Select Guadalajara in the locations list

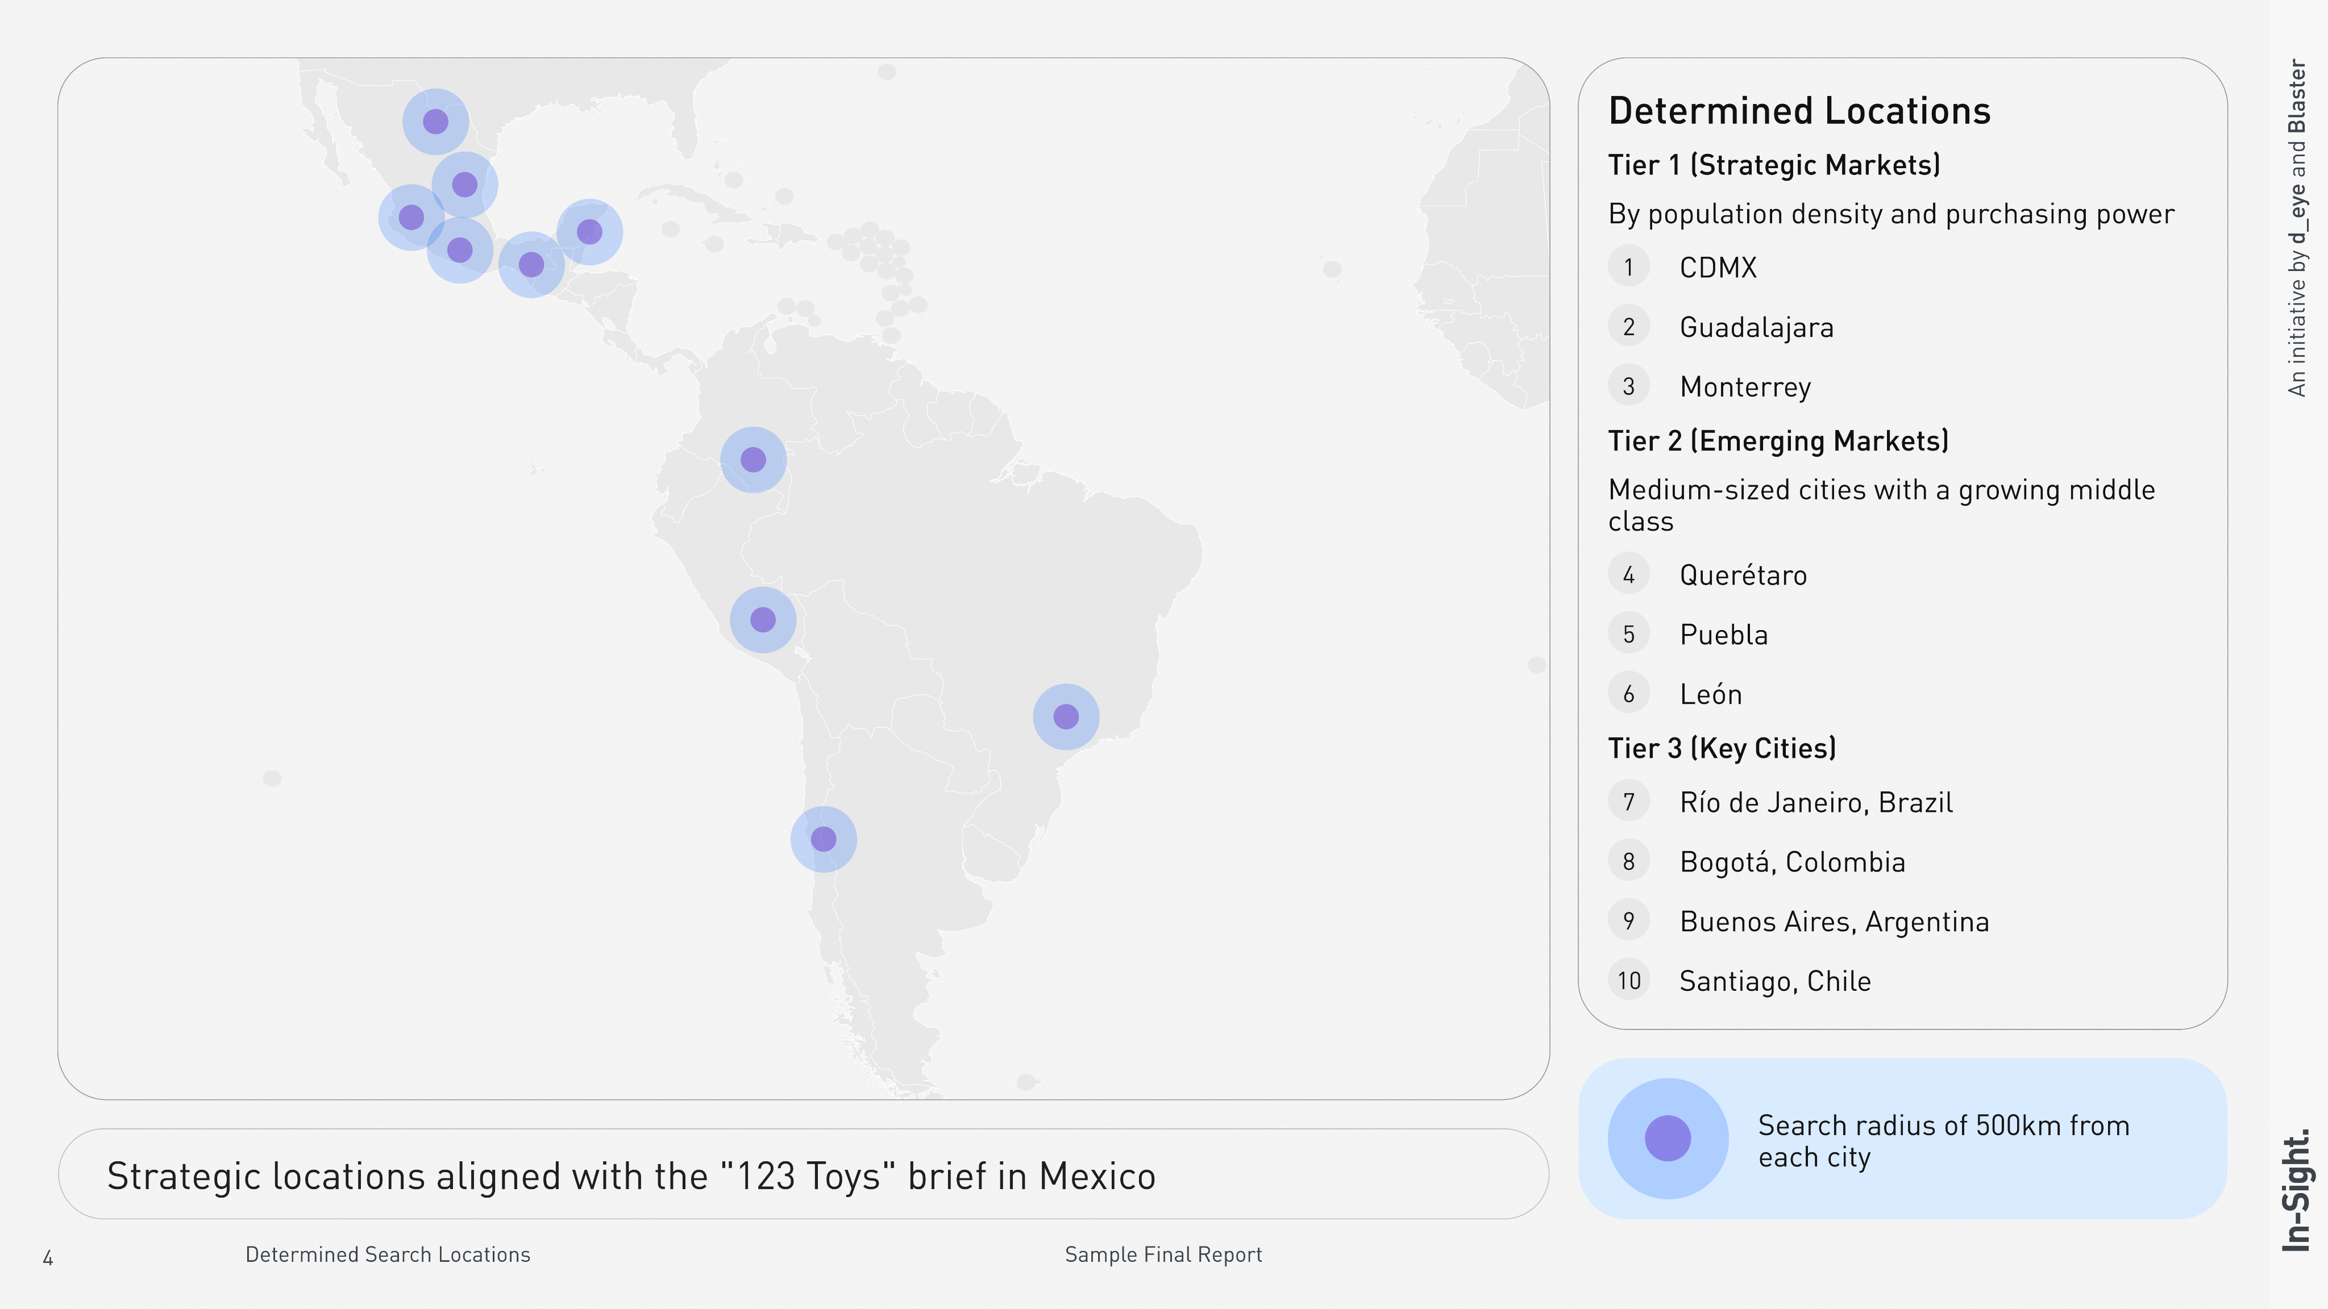1756,327
